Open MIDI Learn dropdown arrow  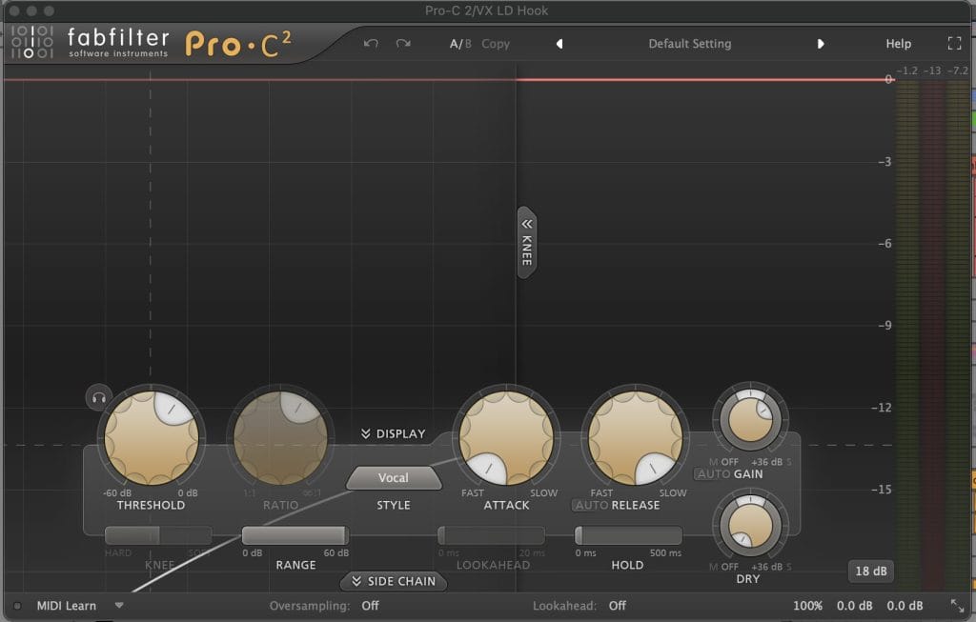click(119, 605)
